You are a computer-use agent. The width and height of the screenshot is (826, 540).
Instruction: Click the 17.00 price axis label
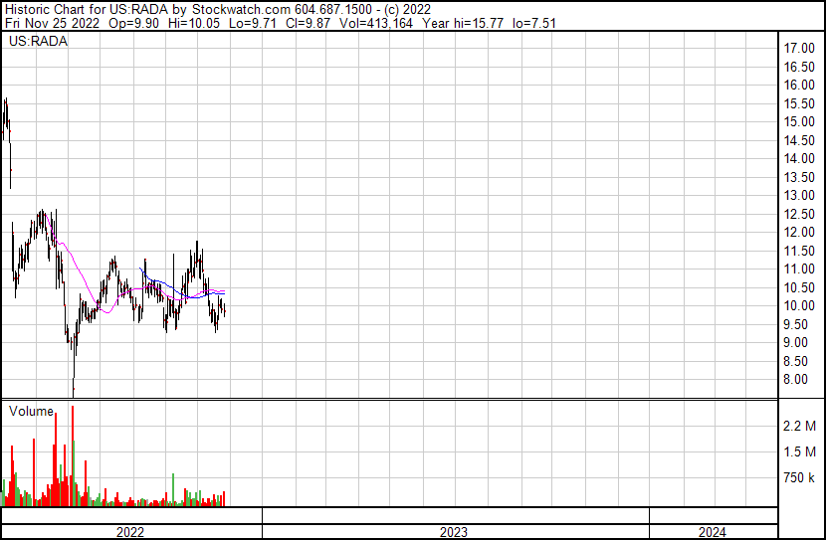click(x=799, y=49)
